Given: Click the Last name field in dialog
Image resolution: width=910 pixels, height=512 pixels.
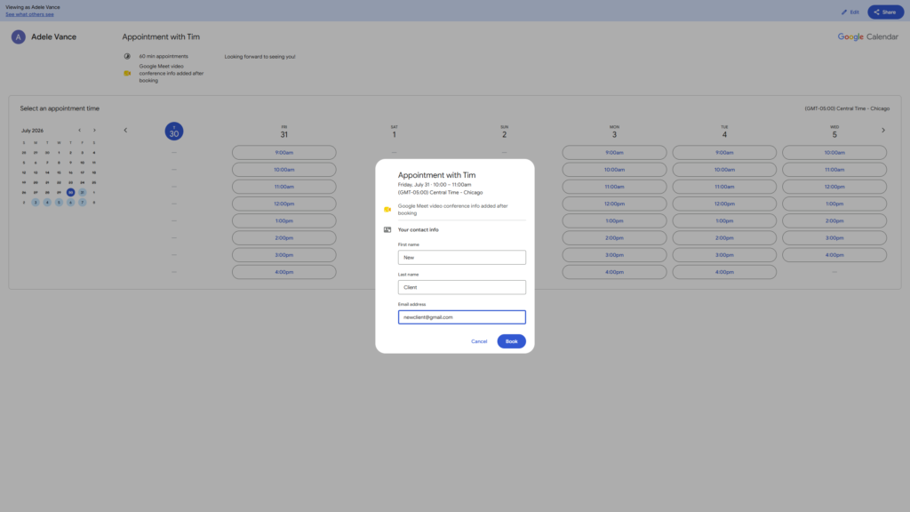Looking at the screenshot, I should coord(462,287).
